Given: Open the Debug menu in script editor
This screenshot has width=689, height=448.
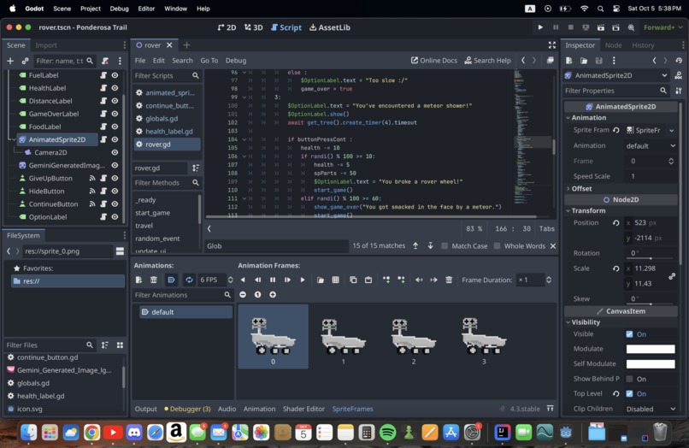Looking at the screenshot, I should point(235,61).
